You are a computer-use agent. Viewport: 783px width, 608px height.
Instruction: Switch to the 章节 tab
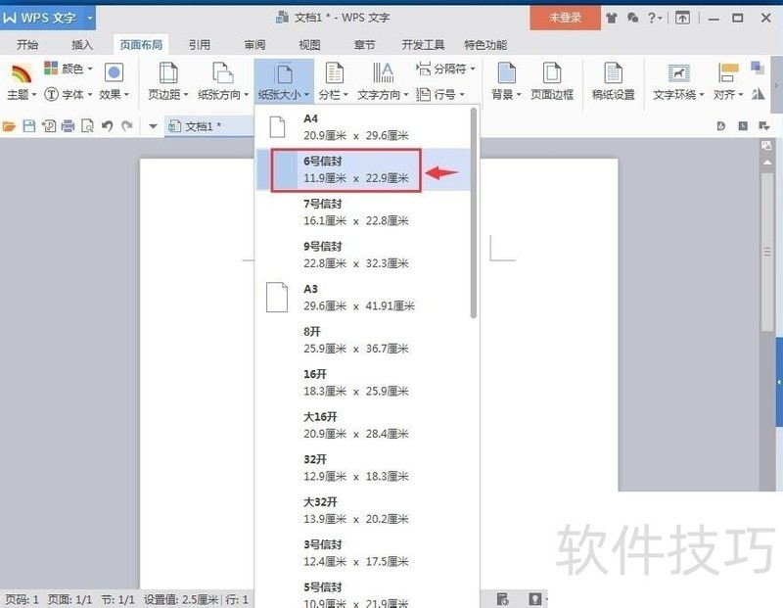point(364,45)
